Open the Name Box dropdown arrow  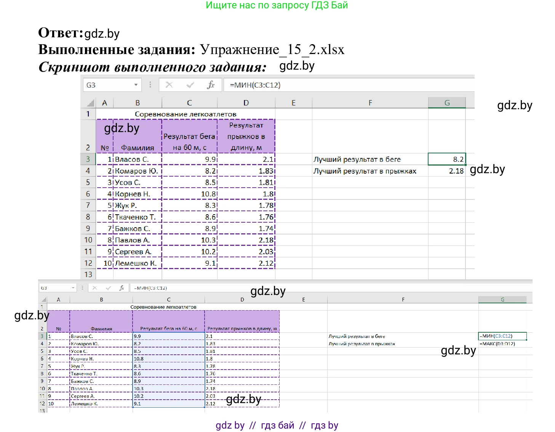(136, 84)
